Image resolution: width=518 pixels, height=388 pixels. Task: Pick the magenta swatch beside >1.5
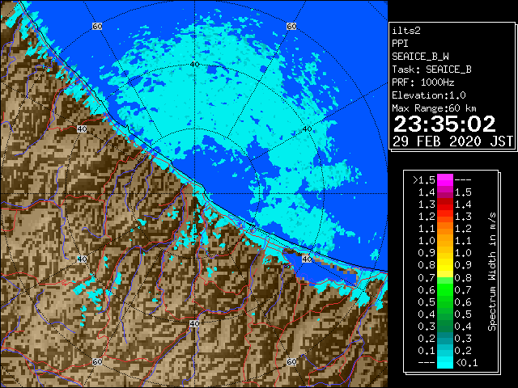[444, 180]
